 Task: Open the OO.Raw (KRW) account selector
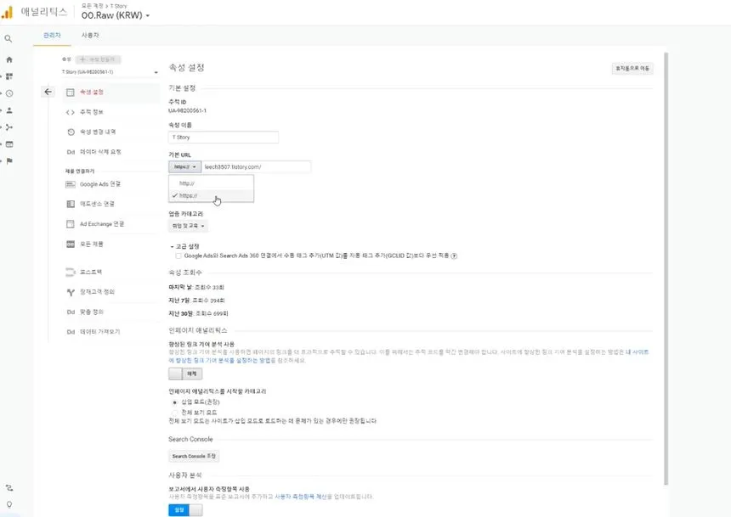116,15
